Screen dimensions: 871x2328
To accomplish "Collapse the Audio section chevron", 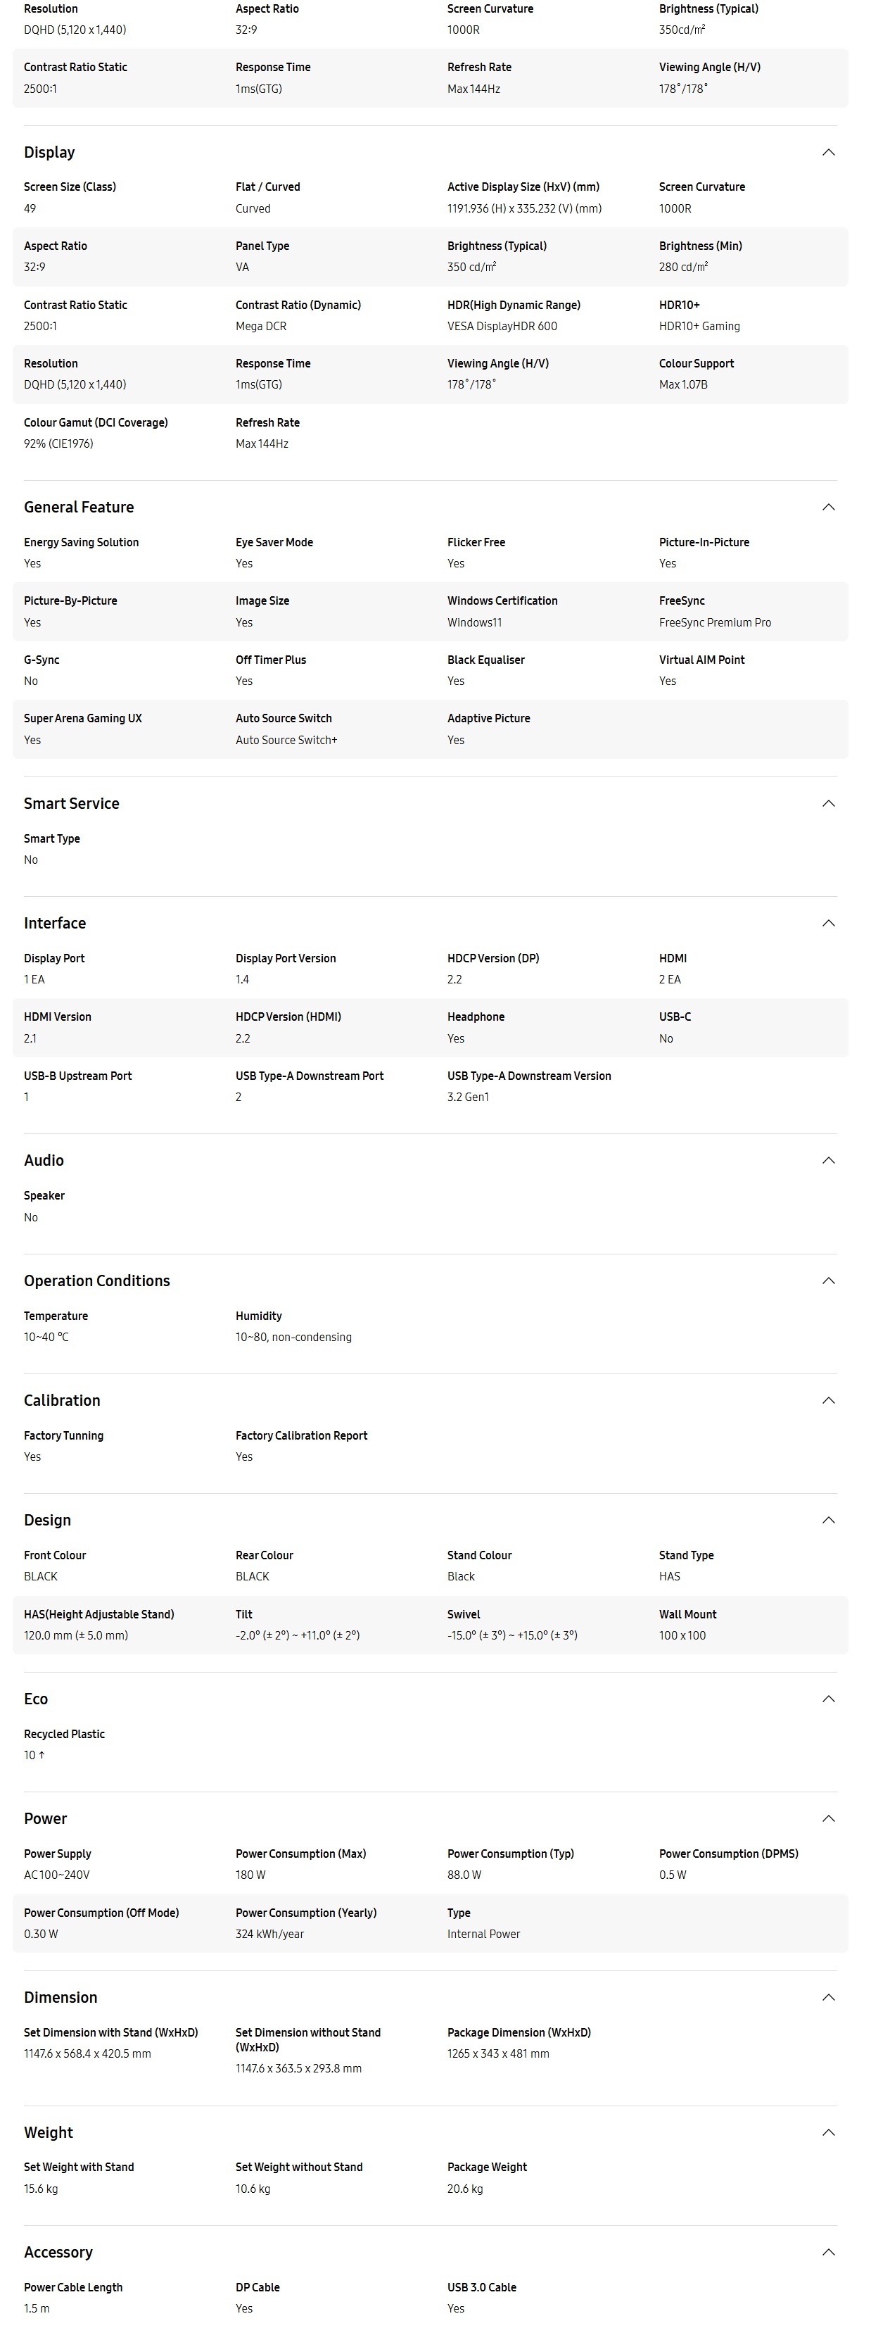I will (x=827, y=1160).
